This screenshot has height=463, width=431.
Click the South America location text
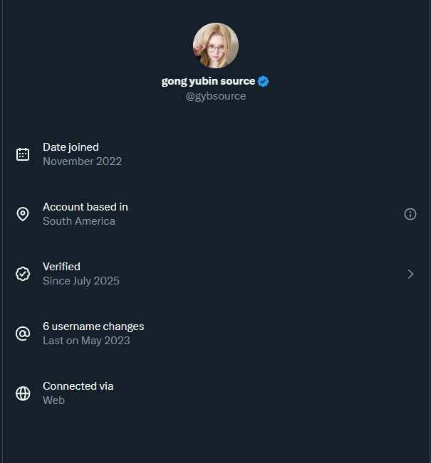pyautogui.click(x=78, y=221)
